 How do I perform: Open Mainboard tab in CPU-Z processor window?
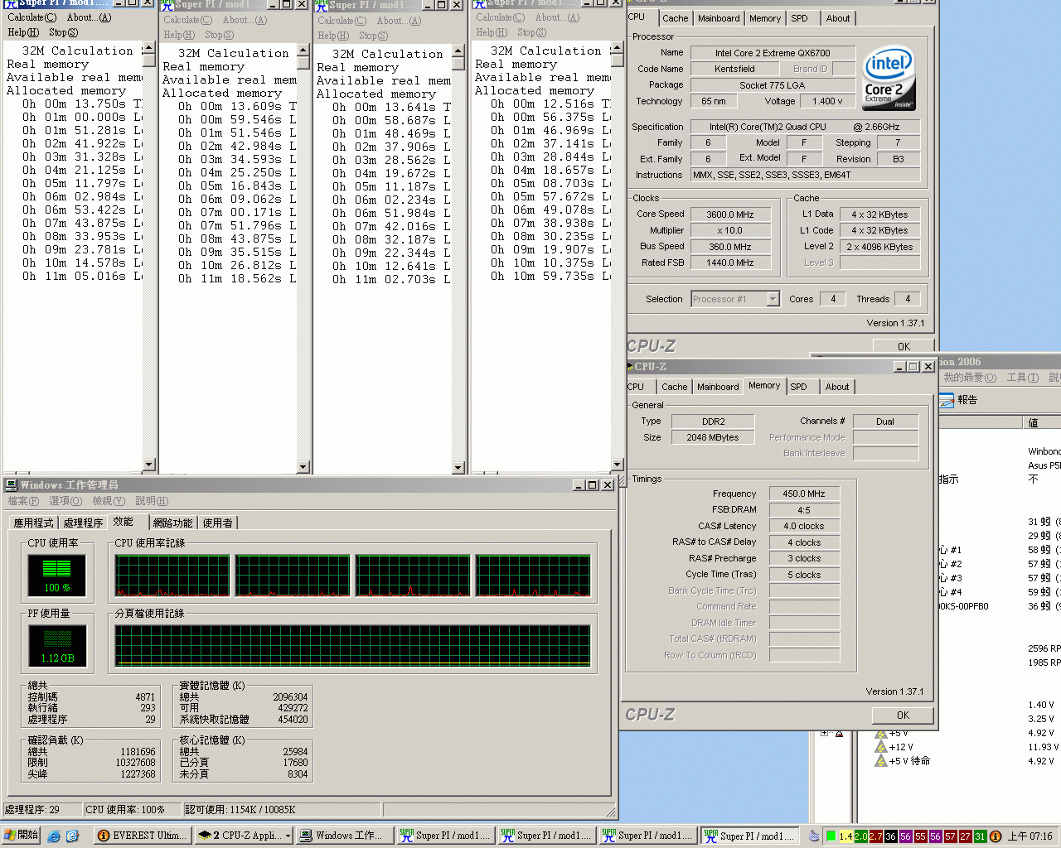pos(719,18)
